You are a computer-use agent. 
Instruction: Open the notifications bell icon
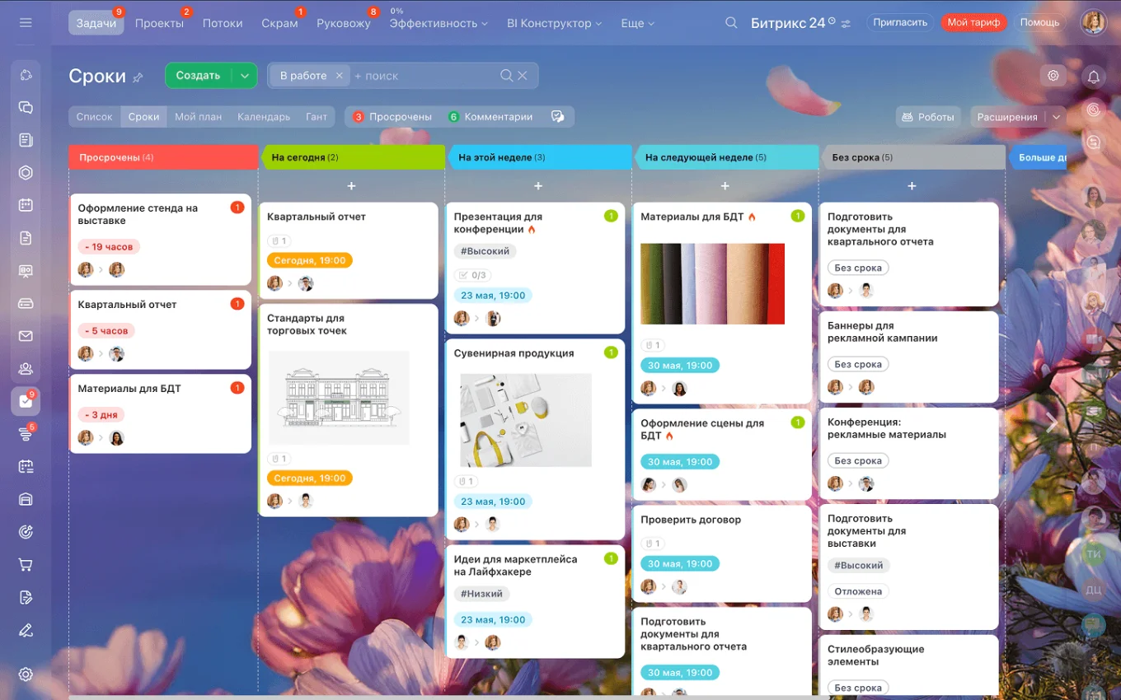click(1094, 77)
